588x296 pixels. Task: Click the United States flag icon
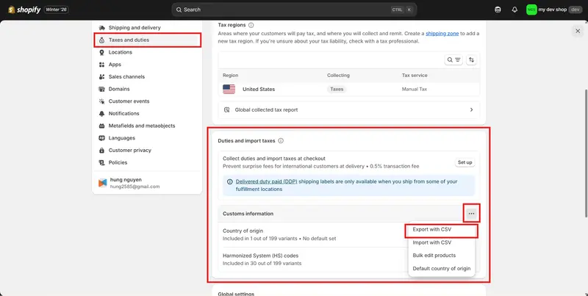(x=229, y=89)
